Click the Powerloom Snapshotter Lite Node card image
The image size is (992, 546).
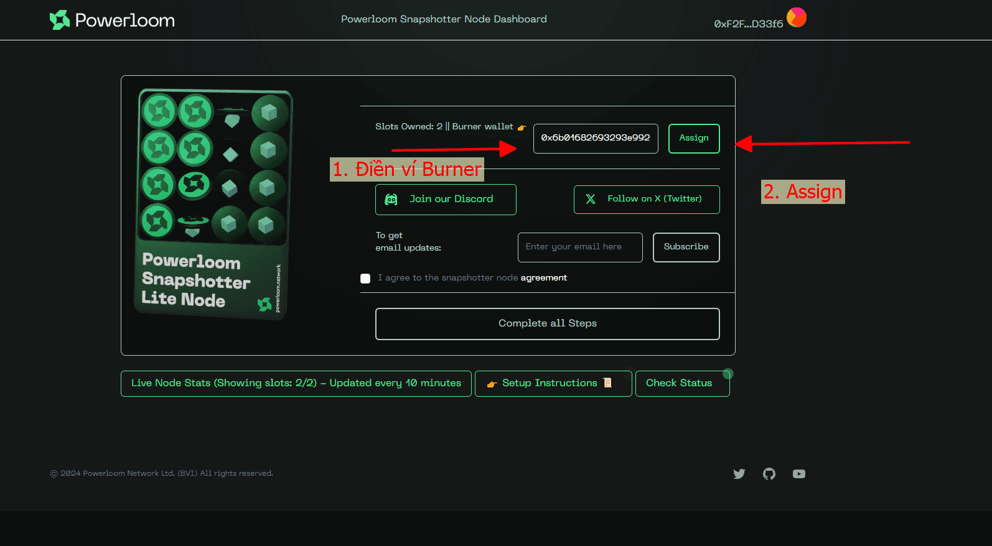point(213,204)
